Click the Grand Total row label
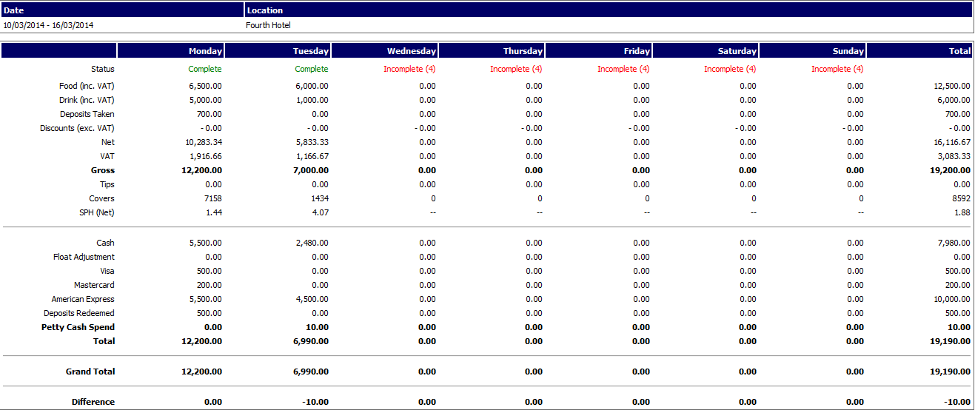 click(90, 372)
